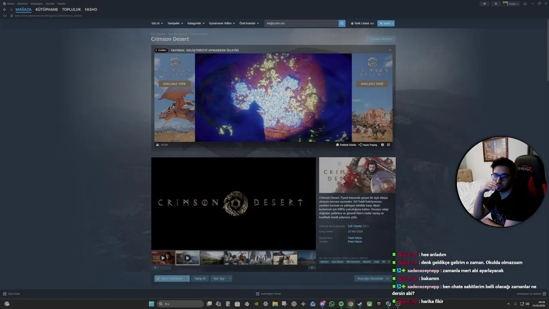Open Xbox app from the taskbar
The height and width of the screenshot is (309, 549).
click(369, 304)
